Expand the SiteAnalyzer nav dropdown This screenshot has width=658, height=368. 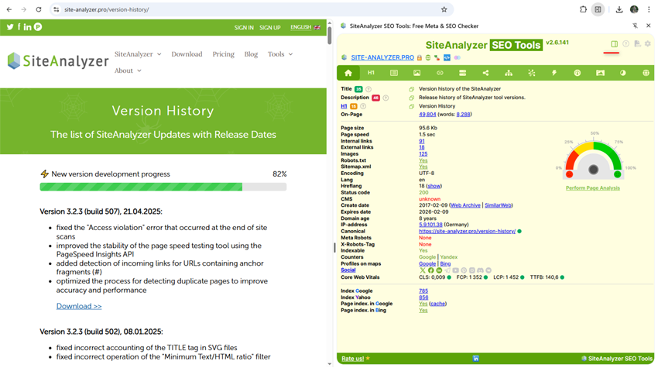tap(138, 54)
